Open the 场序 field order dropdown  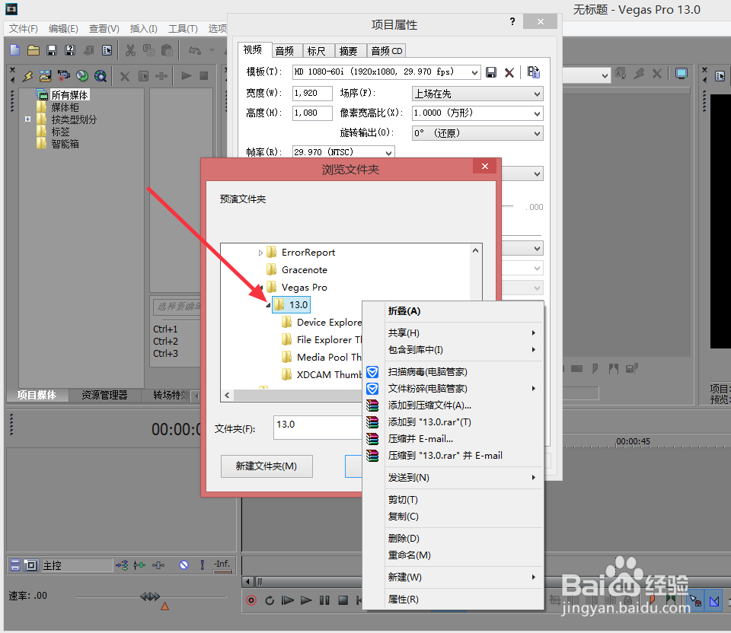coord(537,94)
